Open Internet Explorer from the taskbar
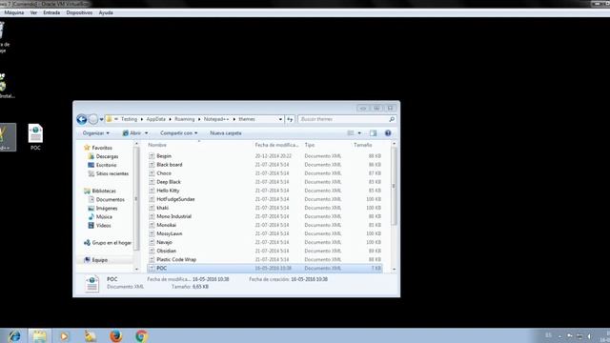Screen dimensions: 610x343 [15, 335]
